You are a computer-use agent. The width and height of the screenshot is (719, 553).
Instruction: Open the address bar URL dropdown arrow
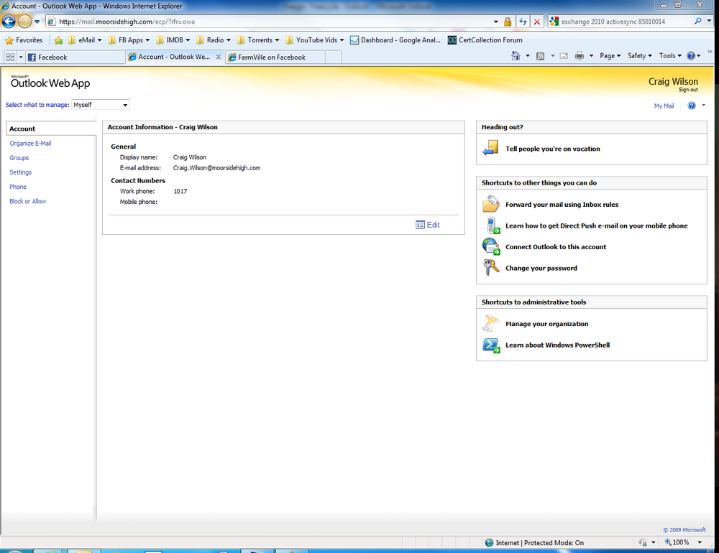point(495,22)
